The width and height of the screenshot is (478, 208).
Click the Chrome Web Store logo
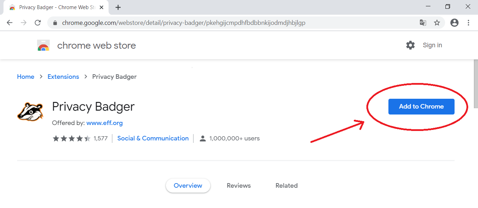pyautogui.click(x=43, y=46)
